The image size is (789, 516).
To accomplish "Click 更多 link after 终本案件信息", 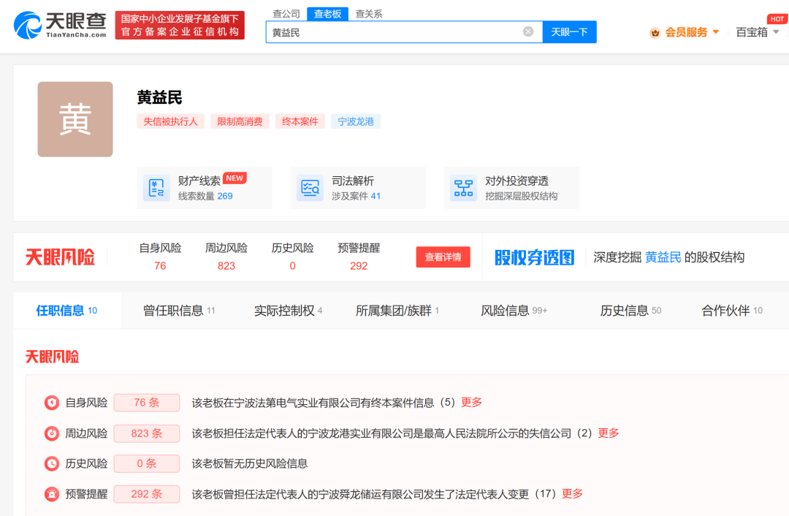I will pyautogui.click(x=472, y=402).
